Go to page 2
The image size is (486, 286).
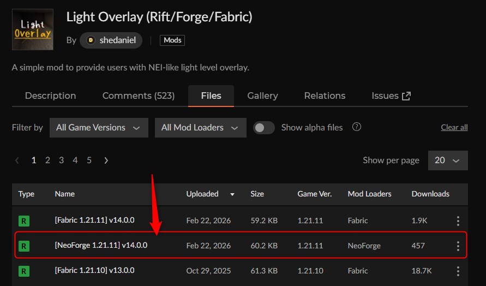coord(47,160)
